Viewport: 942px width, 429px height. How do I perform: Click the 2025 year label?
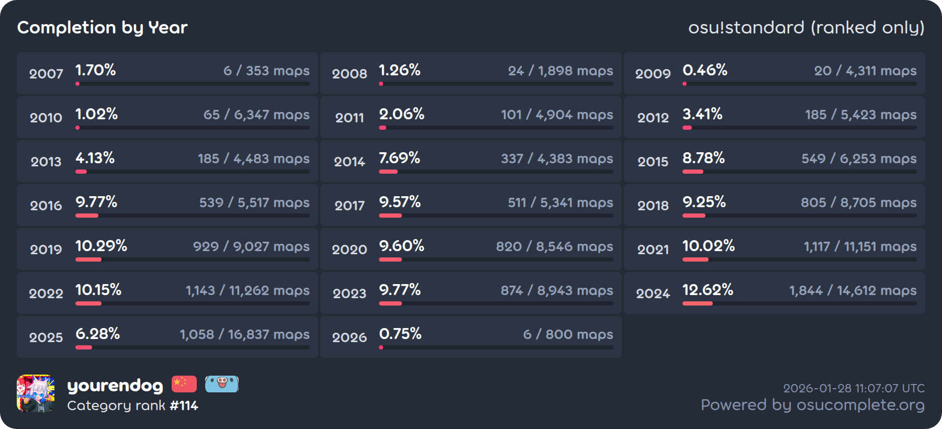[x=46, y=337]
